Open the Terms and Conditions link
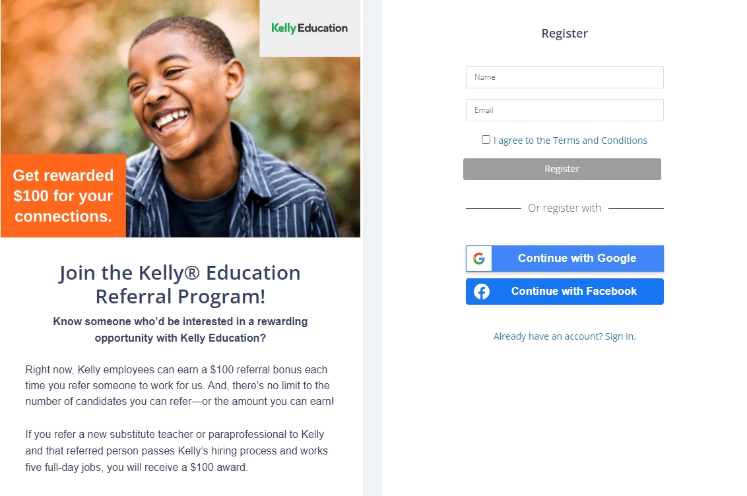Screen dimensions: 747x496 pos(570,140)
